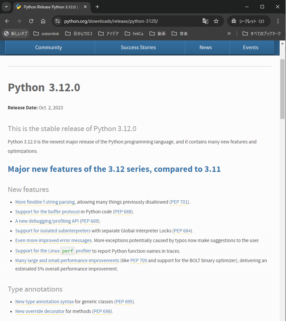
Task: Click the translate page icon
Action: [x=205, y=21]
